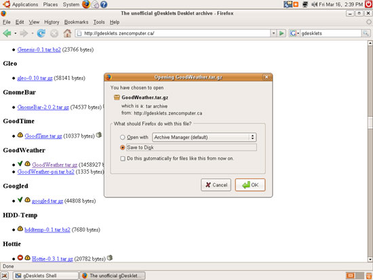Viewport: 373px width, 280px height.
Task: Click the green Go arrow beside address bar
Action: [x=281, y=33]
